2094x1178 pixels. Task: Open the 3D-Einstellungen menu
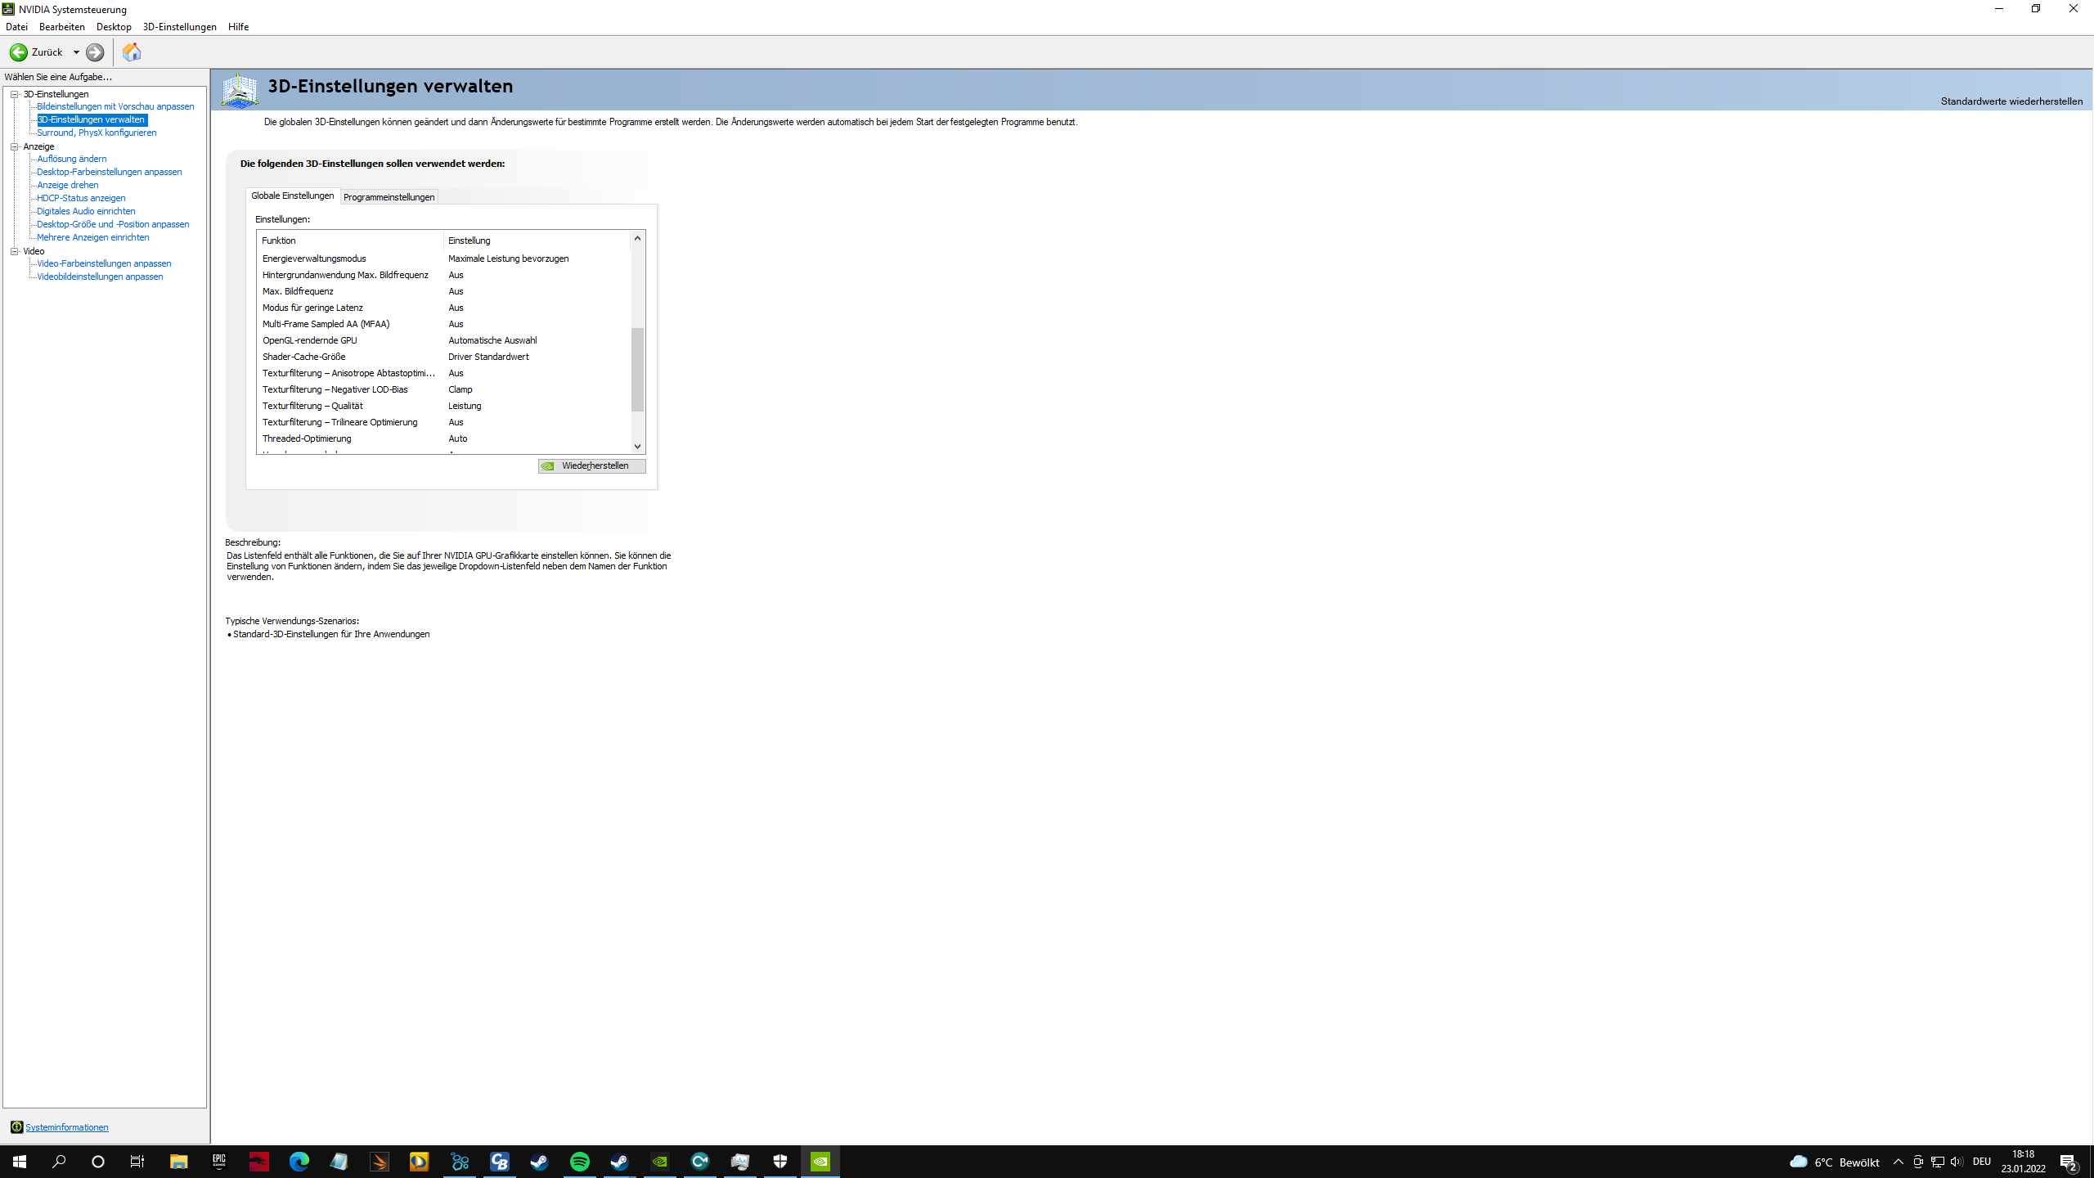[179, 27]
